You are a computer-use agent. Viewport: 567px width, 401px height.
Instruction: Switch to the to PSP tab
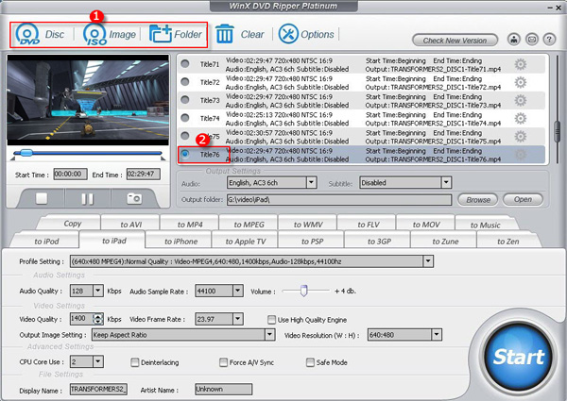[312, 242]
